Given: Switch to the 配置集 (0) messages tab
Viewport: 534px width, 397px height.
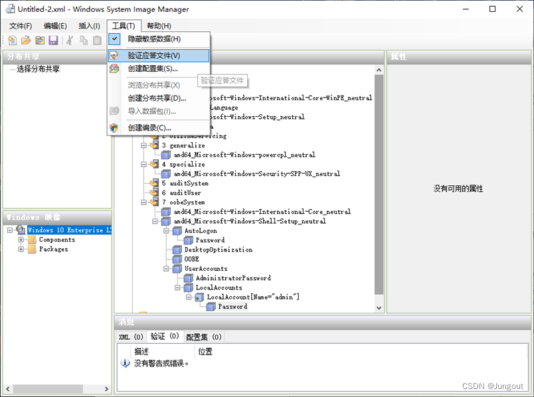Looking at the screenshot, I should pos(204,337).
